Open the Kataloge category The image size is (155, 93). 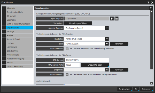click(x=18, y=32)
